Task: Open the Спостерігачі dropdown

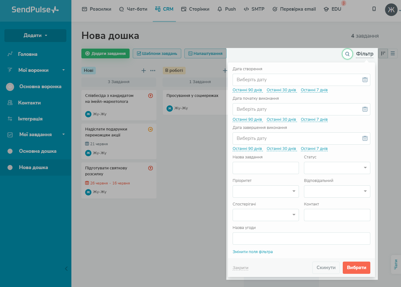Action: click(x=266, y=215)
